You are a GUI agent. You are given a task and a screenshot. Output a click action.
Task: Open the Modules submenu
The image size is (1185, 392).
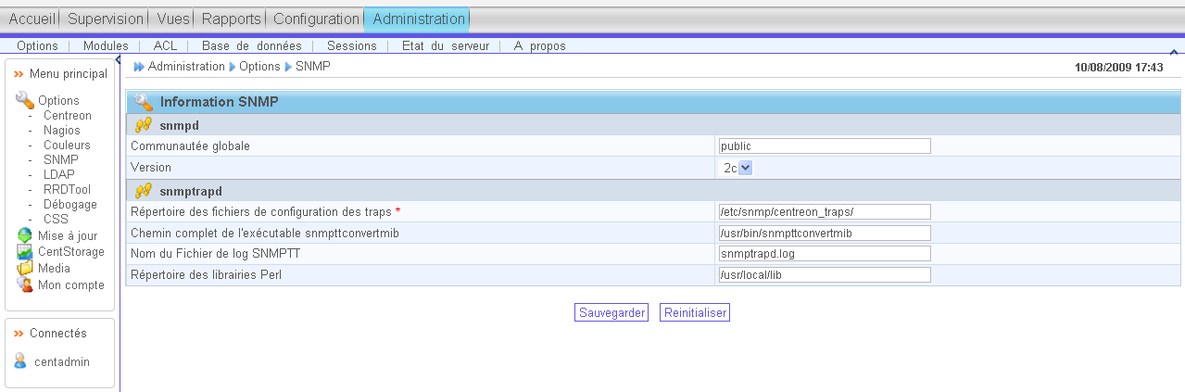tap(106, 45)
